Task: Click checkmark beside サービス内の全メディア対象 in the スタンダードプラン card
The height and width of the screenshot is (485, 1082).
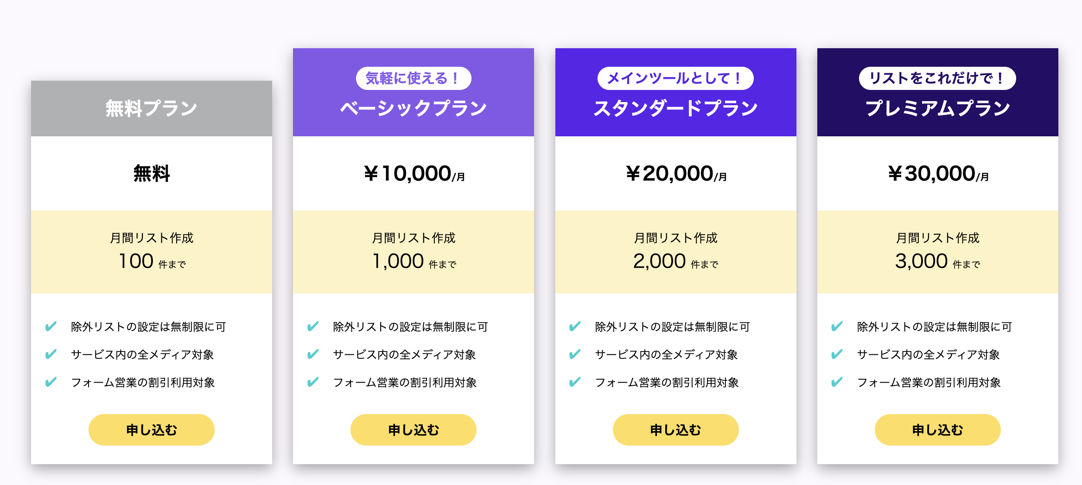Action: pyautogui.click(x=575, y=354)
